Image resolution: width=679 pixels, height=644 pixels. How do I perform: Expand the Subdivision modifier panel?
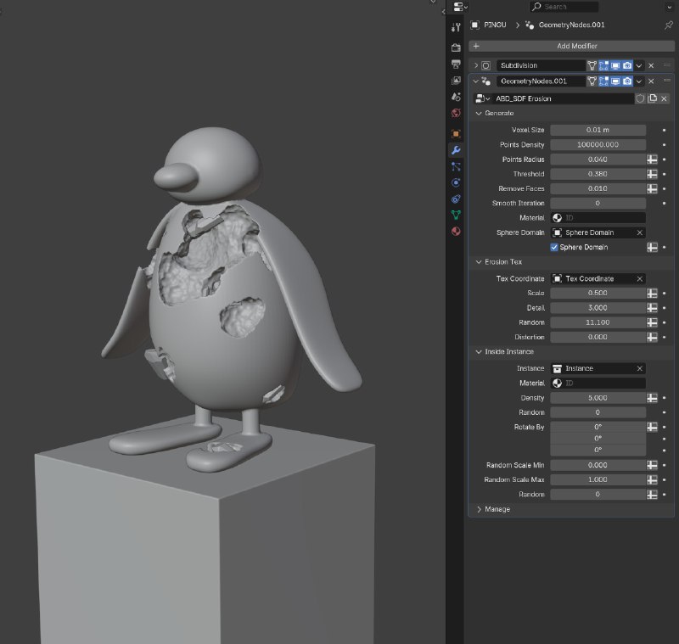coord(476,65)
